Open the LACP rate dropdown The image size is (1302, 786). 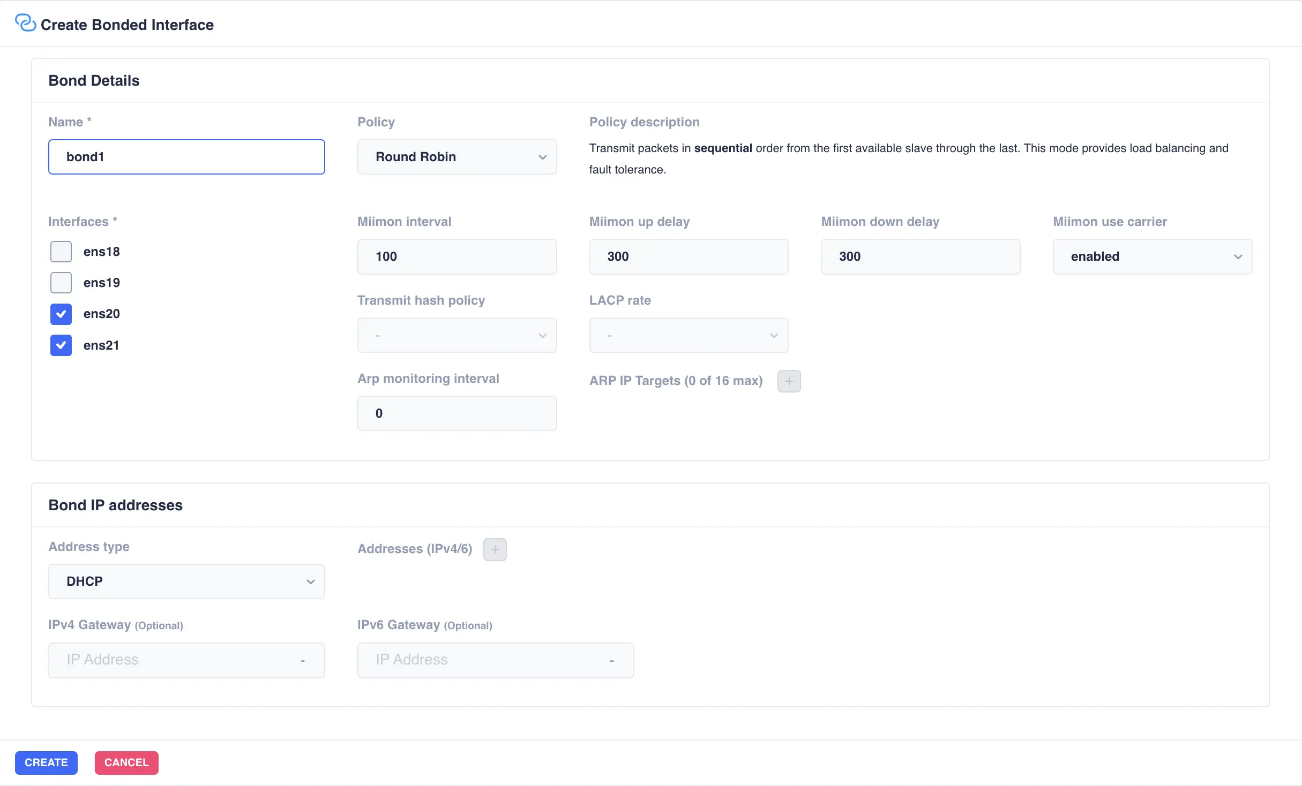689,335
